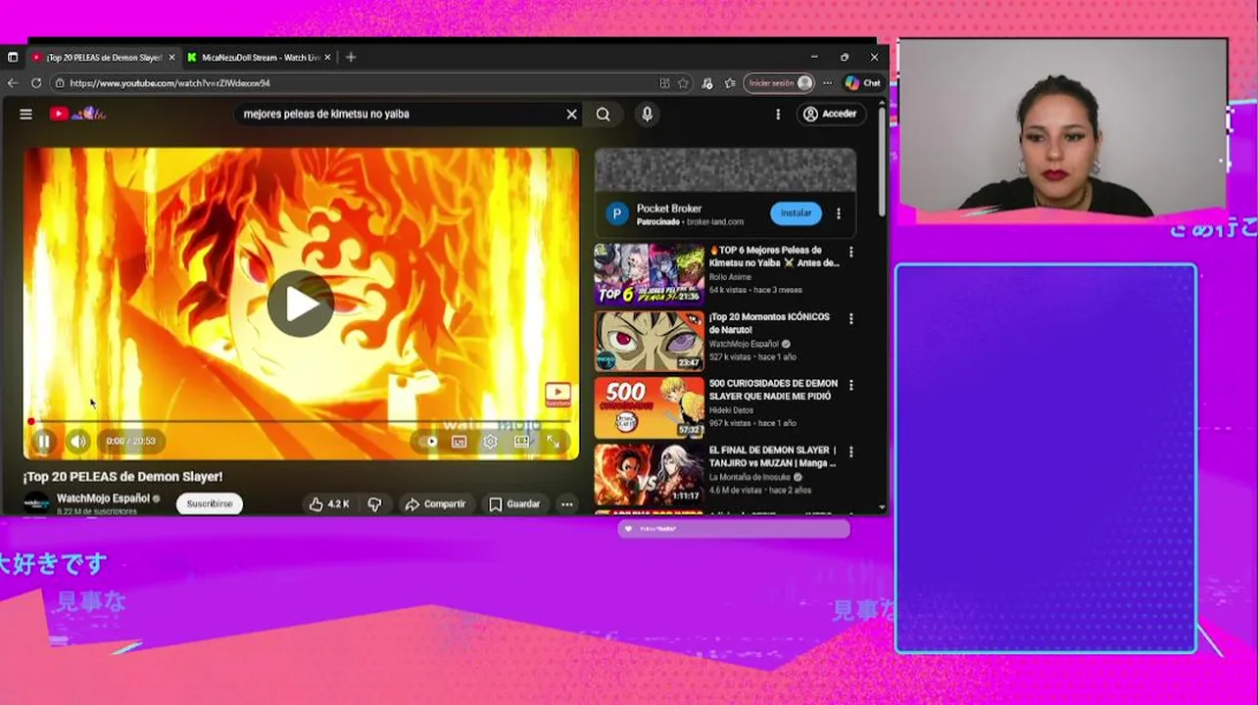
Task: Dislike the video with thumbs-down
Action: click(374, 504)
